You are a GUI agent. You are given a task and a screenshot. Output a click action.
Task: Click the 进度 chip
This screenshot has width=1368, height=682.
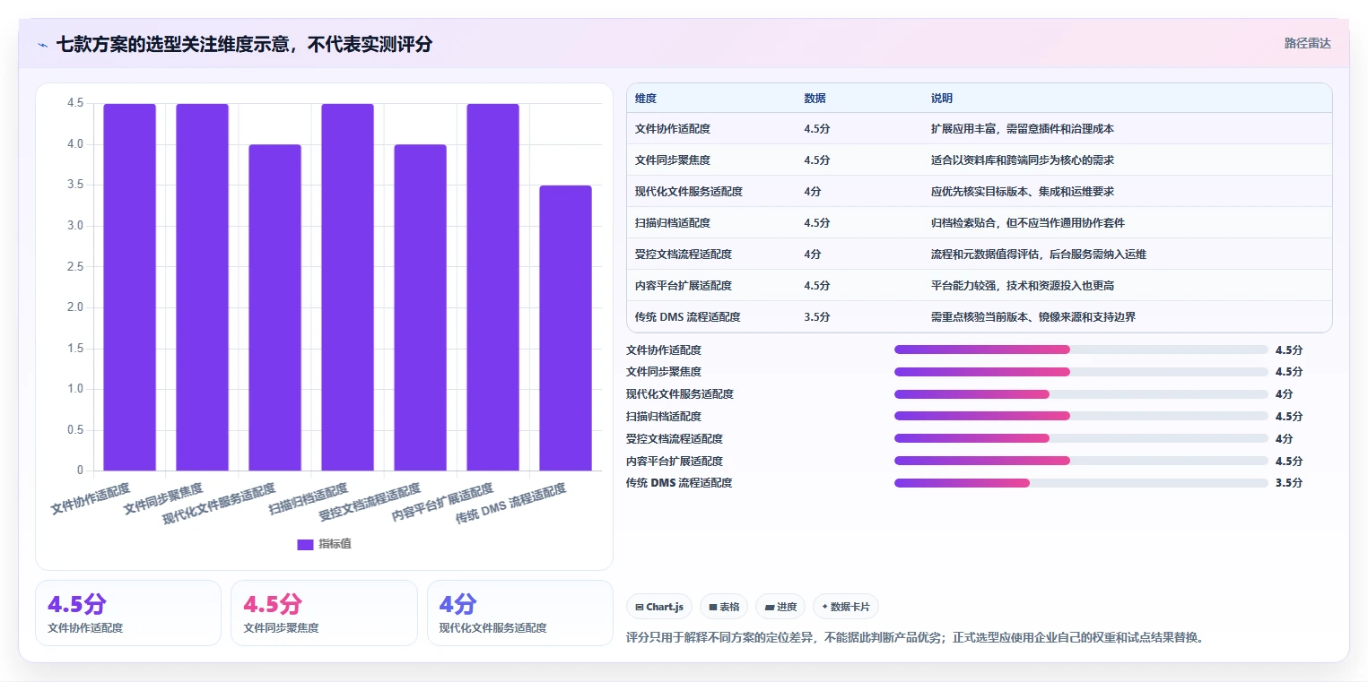780,607
